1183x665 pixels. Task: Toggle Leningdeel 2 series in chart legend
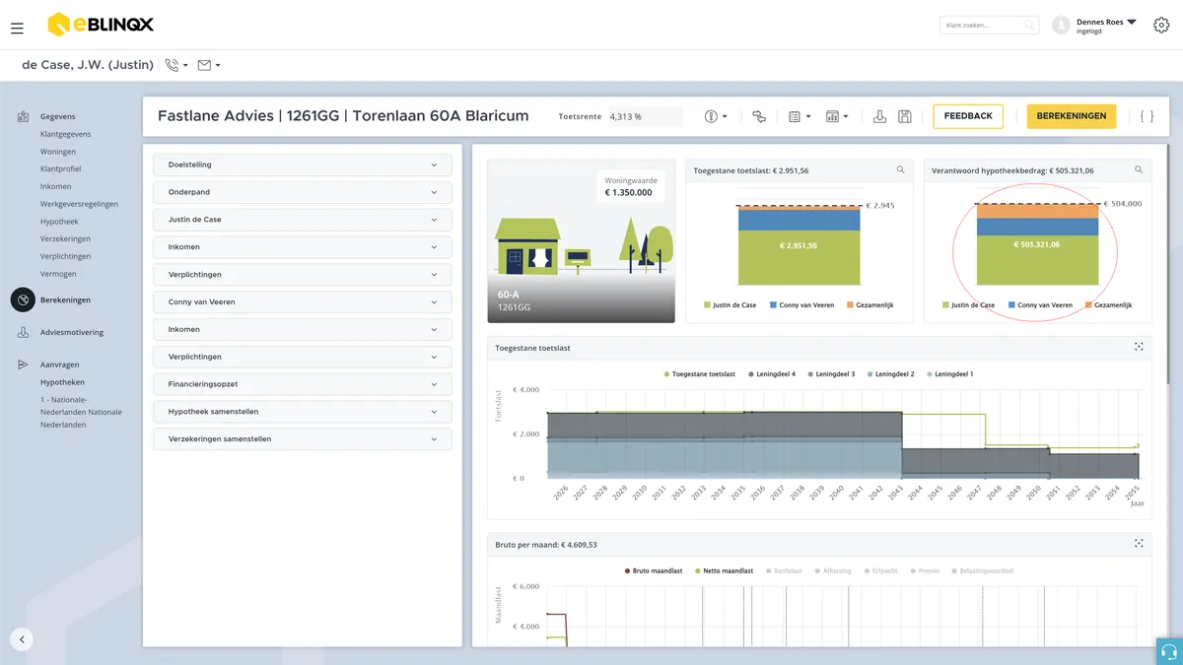tap(889, 374)
